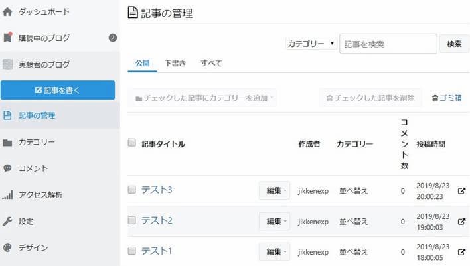
Task: Open カテゴリー in the sidebar
Action: (x=37, y=142)
